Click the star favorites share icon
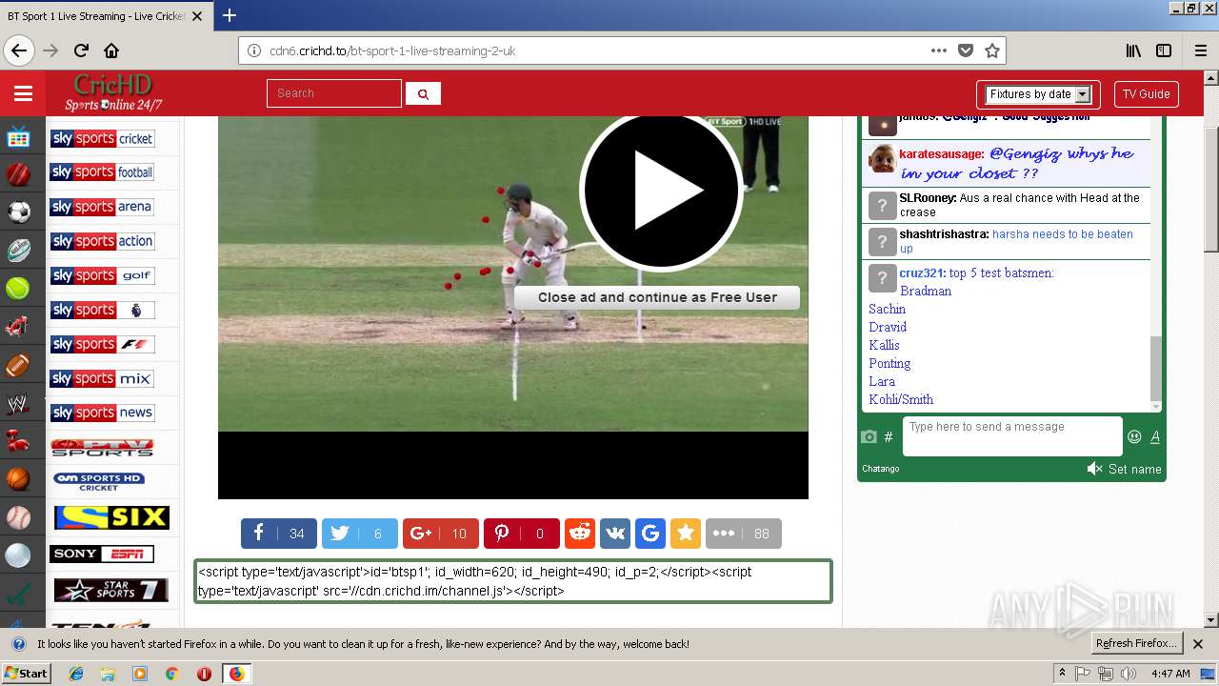The height and width of the screenshot is (686, 1219). tap(685, 534)
